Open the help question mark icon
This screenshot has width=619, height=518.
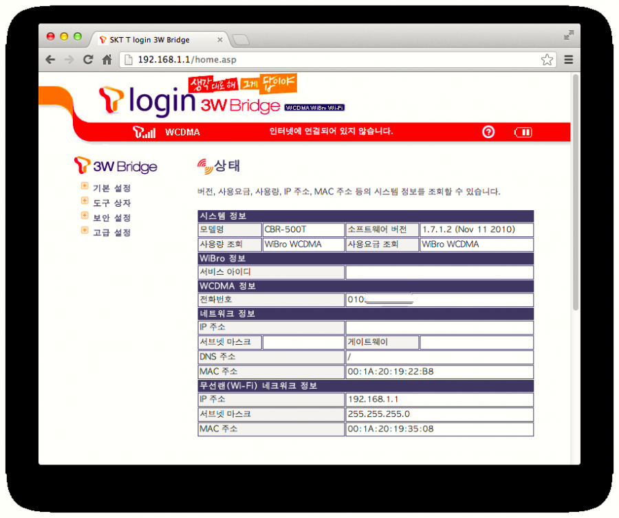click(488, 132)
